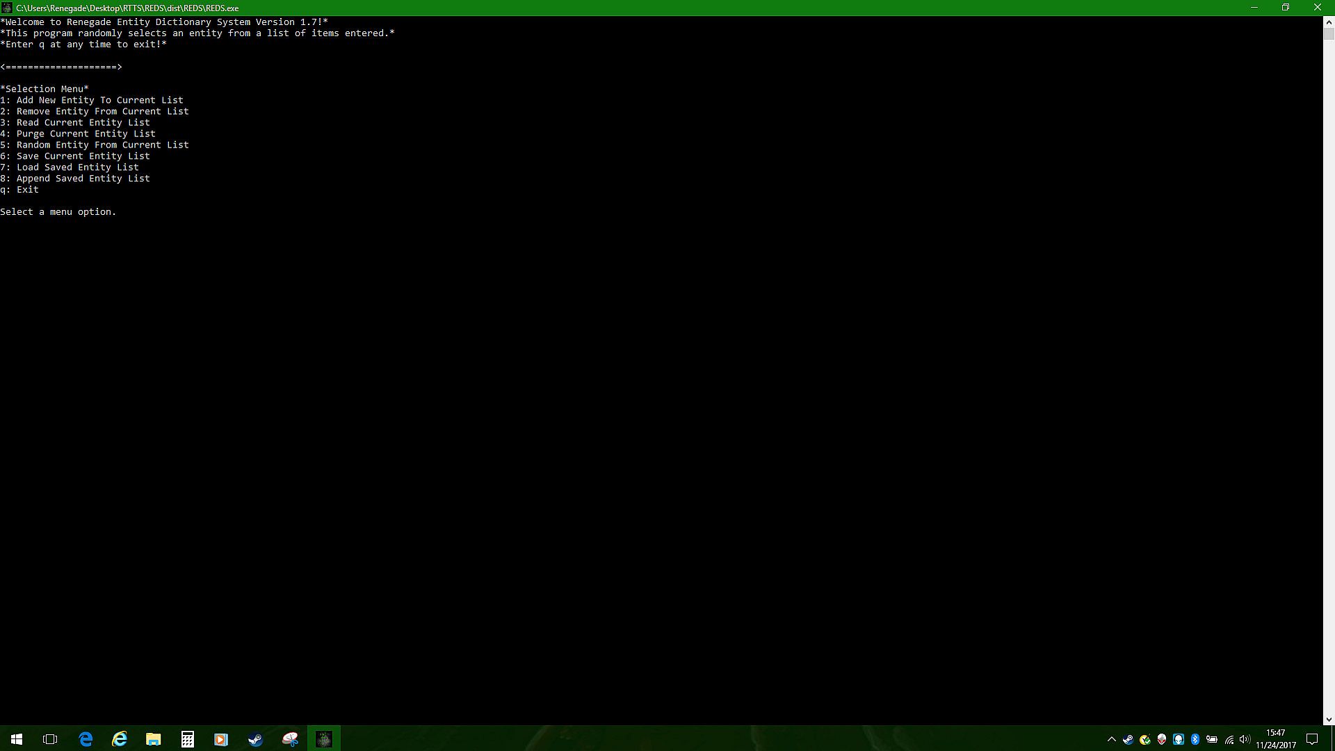
Task: Launch Internet Explorer from the taskbar
Action: pyautogui.click(x=120, y=739)
